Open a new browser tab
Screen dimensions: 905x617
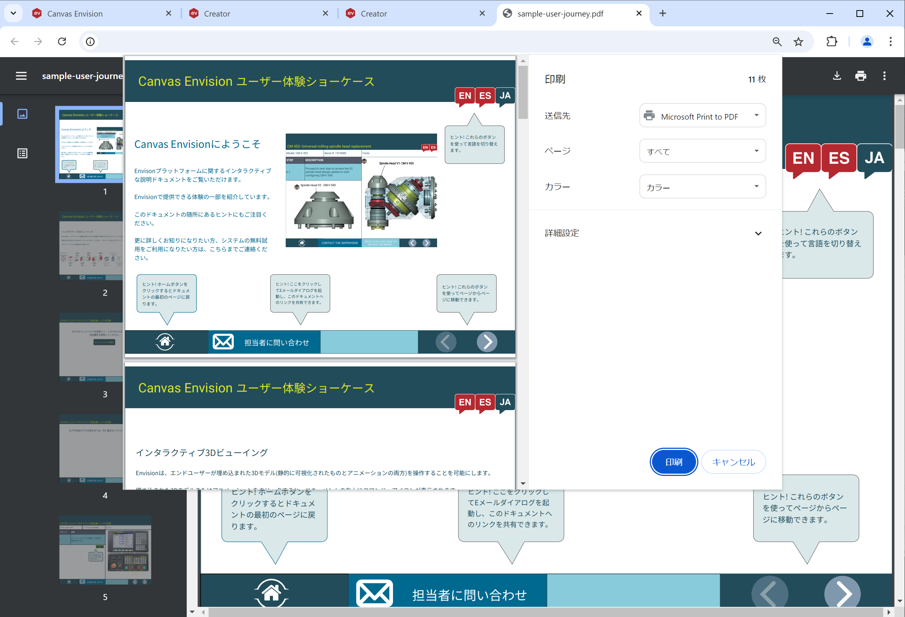663,14
